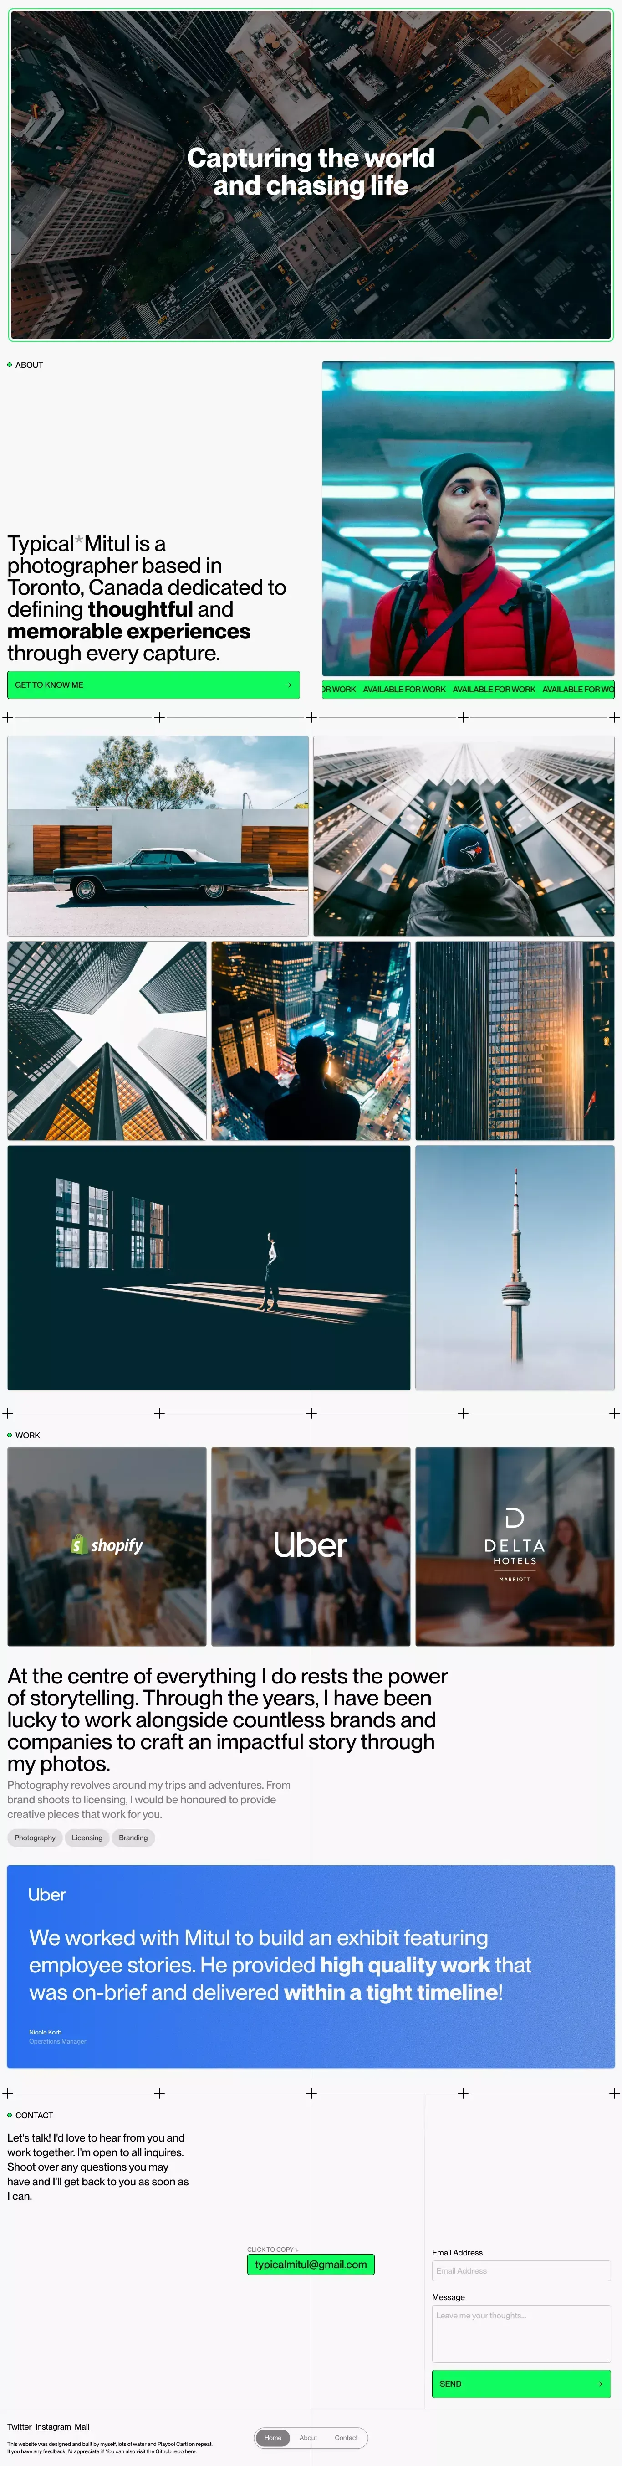Image resolution: width=622 pixels, height=2466 pixels.
Task: Open the Mail link in footer
Action: coord(82,2426)
